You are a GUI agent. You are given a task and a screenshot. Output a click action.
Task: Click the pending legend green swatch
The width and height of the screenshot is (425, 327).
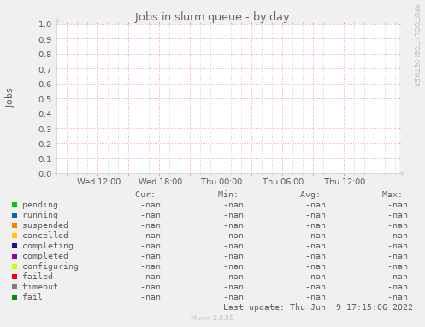[15, 205]
